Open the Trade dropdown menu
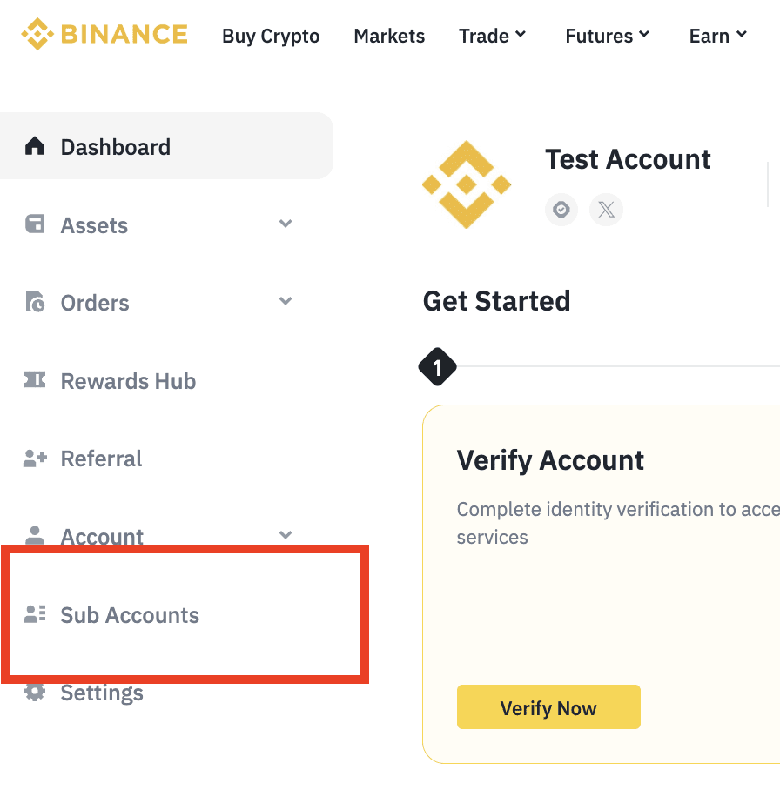780x790 pixels. (493, 36)
